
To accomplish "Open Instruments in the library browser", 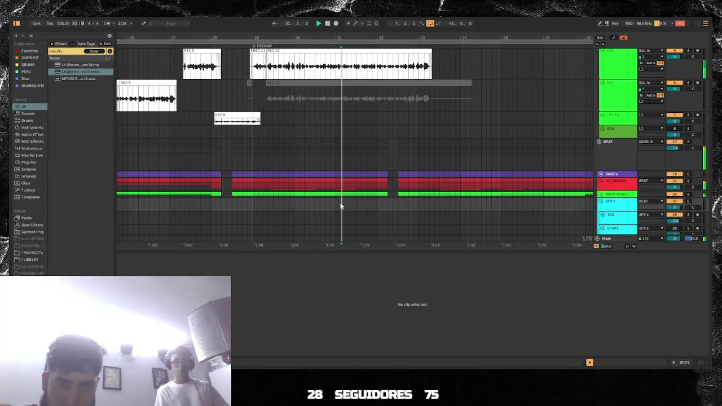I will click(32, 127).
